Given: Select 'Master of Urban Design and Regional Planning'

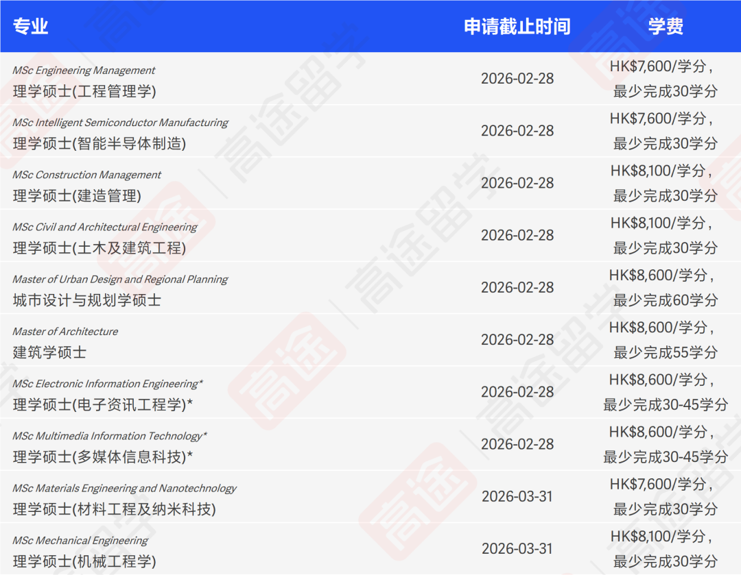Looking at the screenshot, I should pos(120,280).
